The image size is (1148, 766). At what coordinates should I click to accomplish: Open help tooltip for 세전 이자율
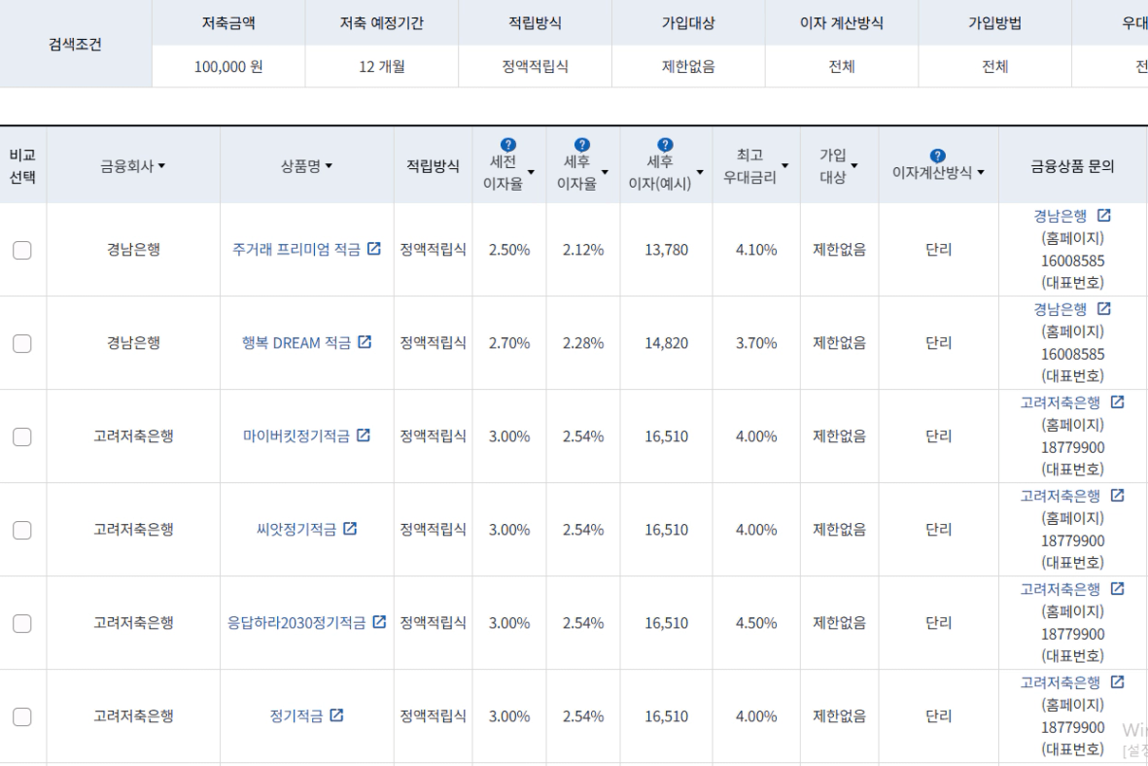pos(508,145)
